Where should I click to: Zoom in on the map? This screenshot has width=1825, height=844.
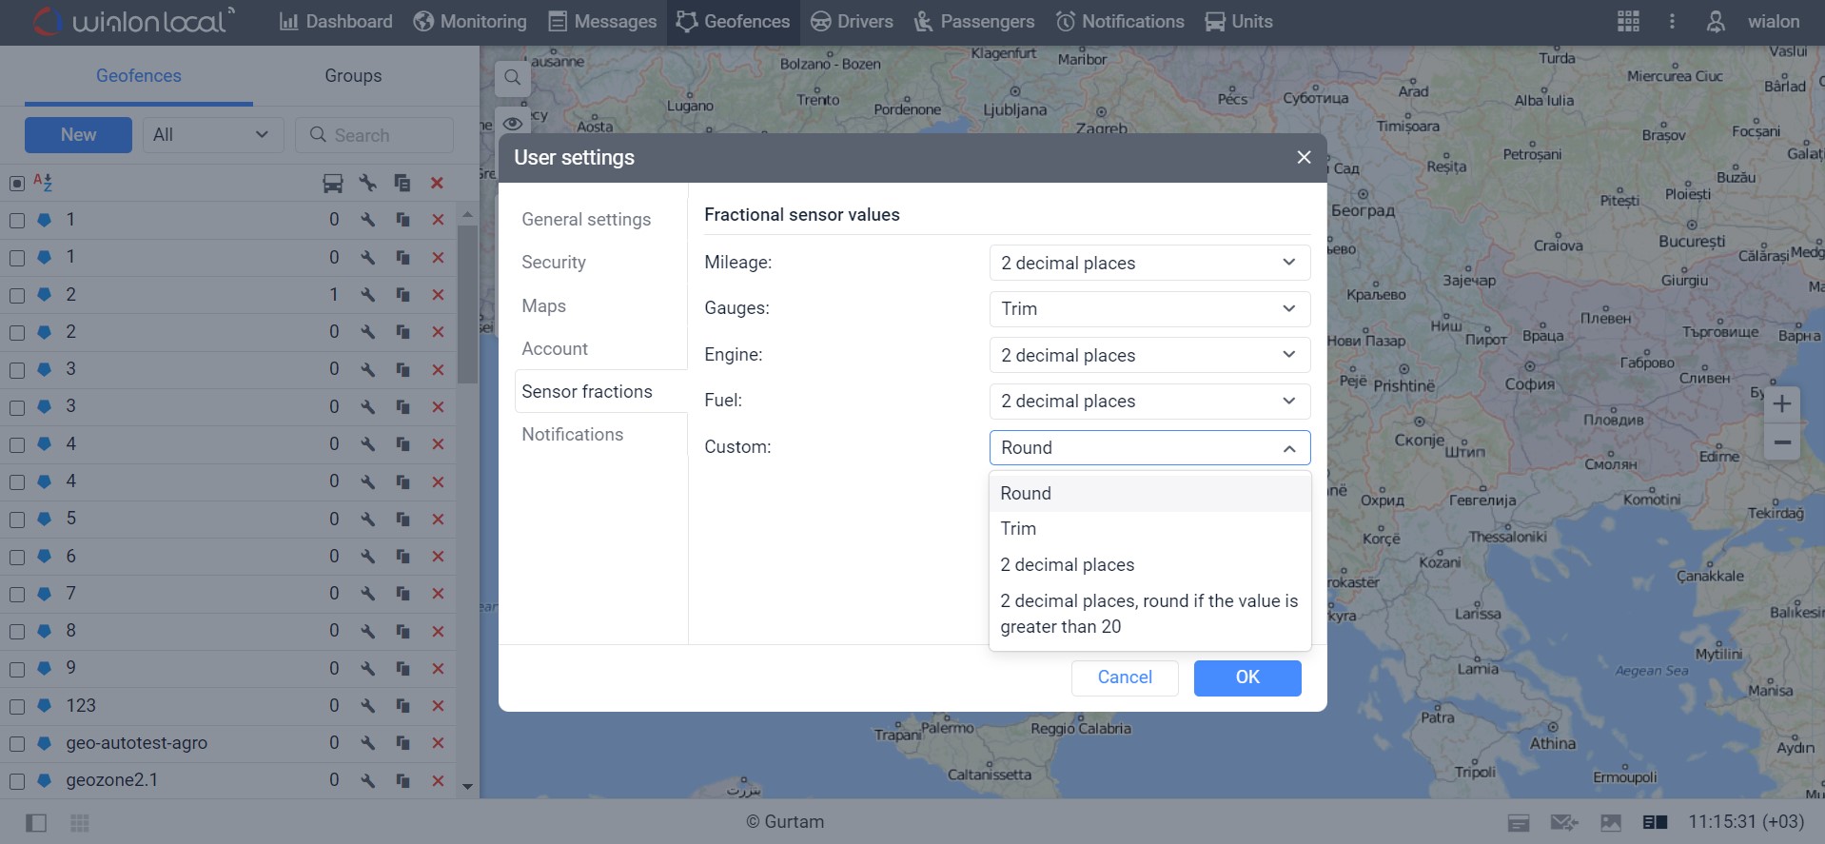1781,403
